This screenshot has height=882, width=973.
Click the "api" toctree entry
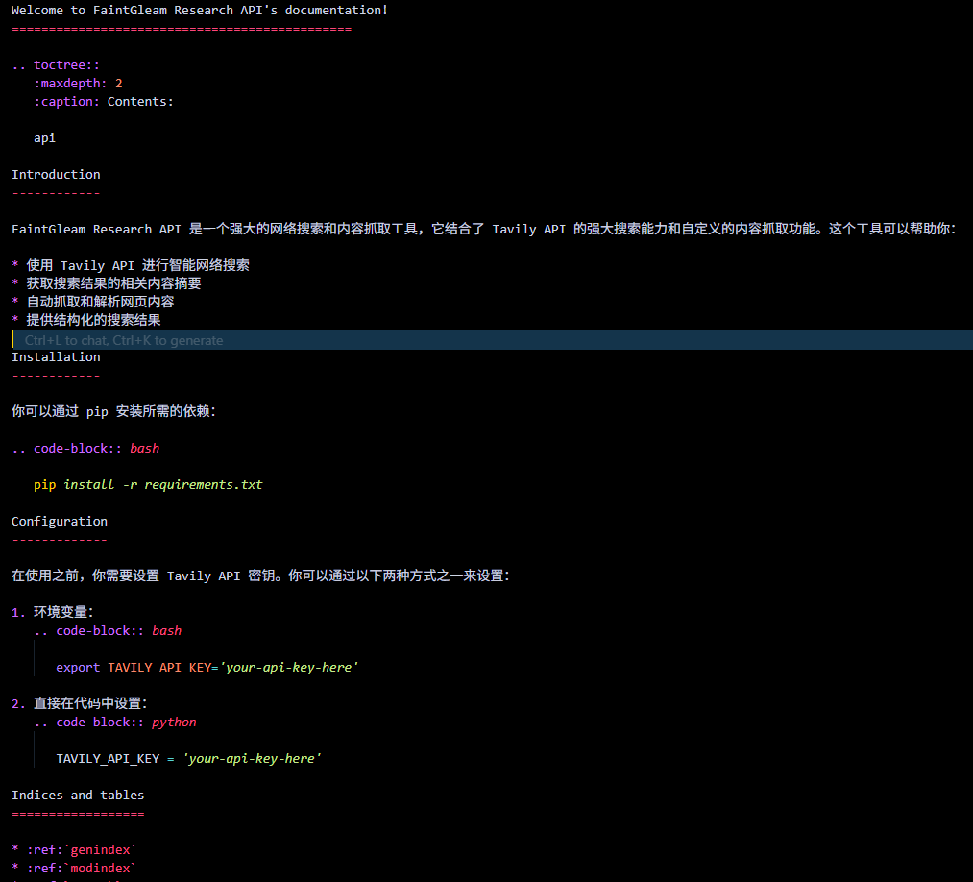point(45,137)
